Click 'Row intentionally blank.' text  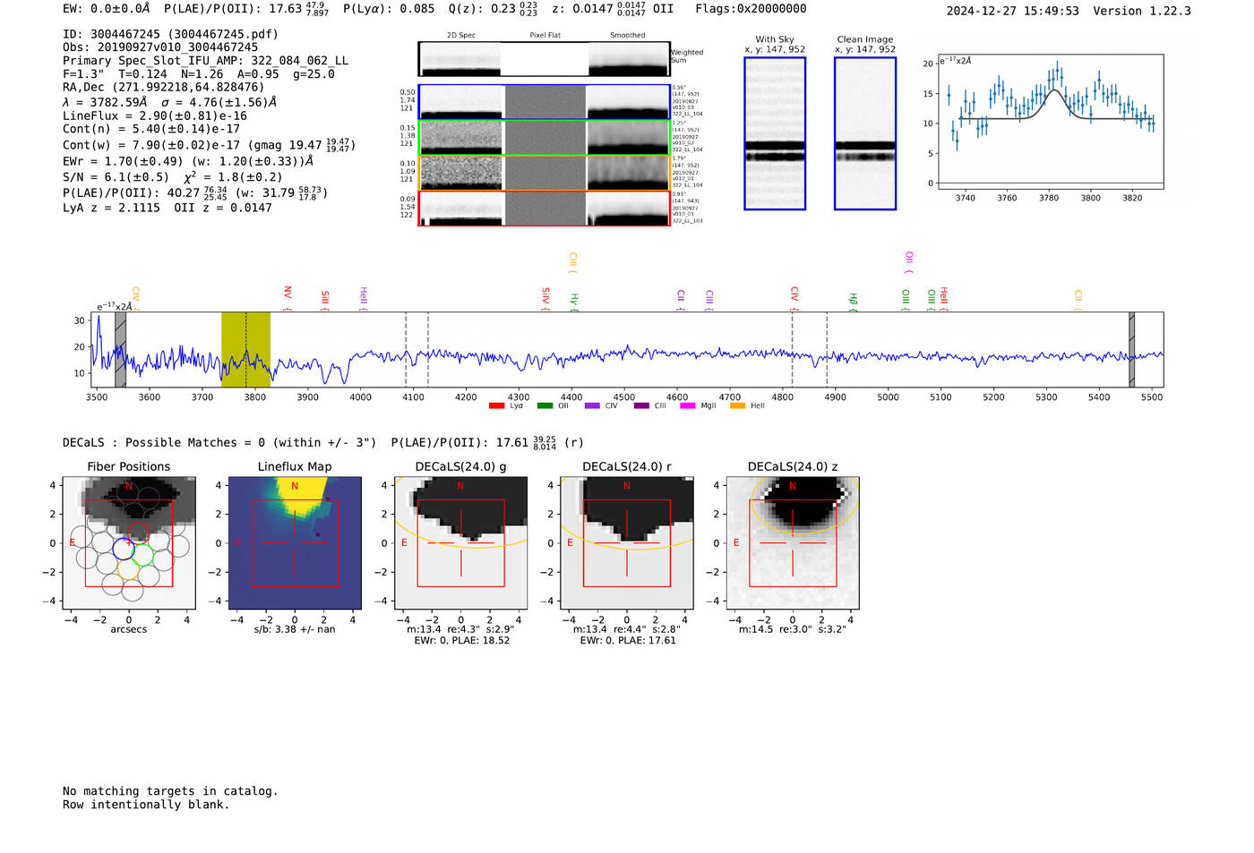tap(146, 805)
